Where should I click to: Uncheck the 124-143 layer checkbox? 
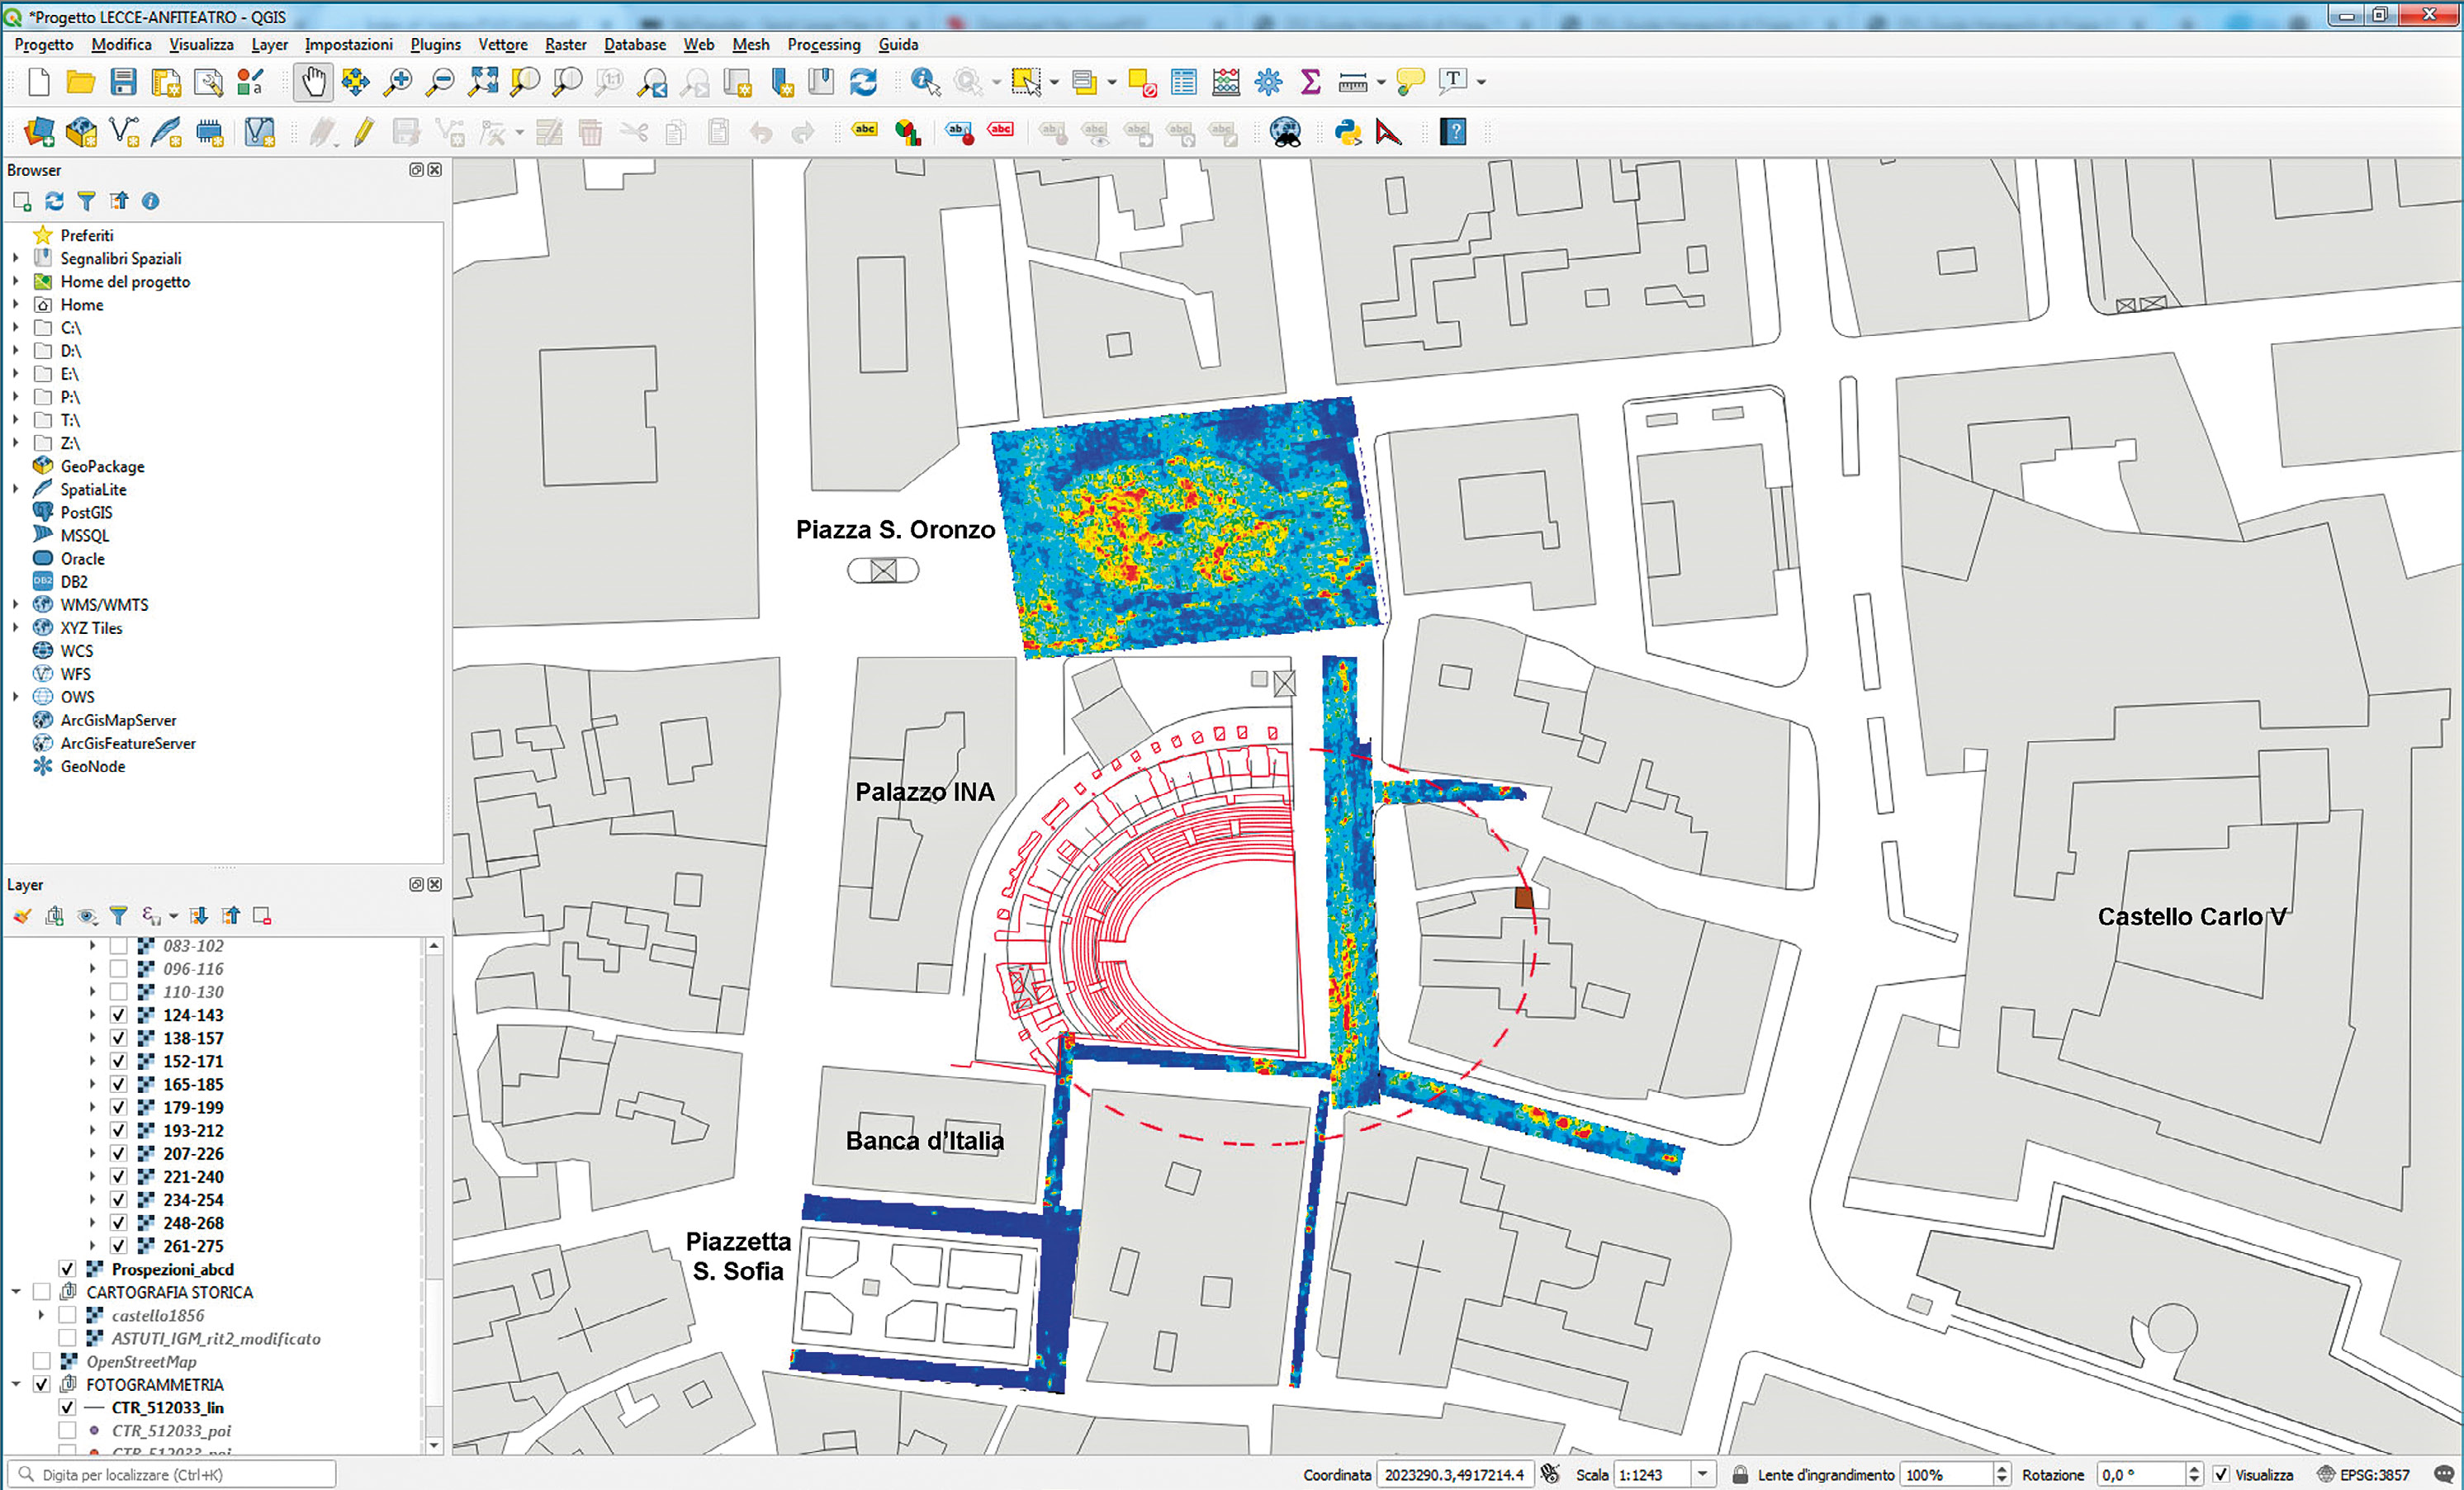[118, 1015]
